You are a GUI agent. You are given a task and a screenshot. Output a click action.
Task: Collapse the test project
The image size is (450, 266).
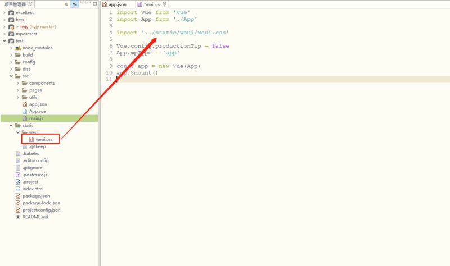[x=4, y=40]
